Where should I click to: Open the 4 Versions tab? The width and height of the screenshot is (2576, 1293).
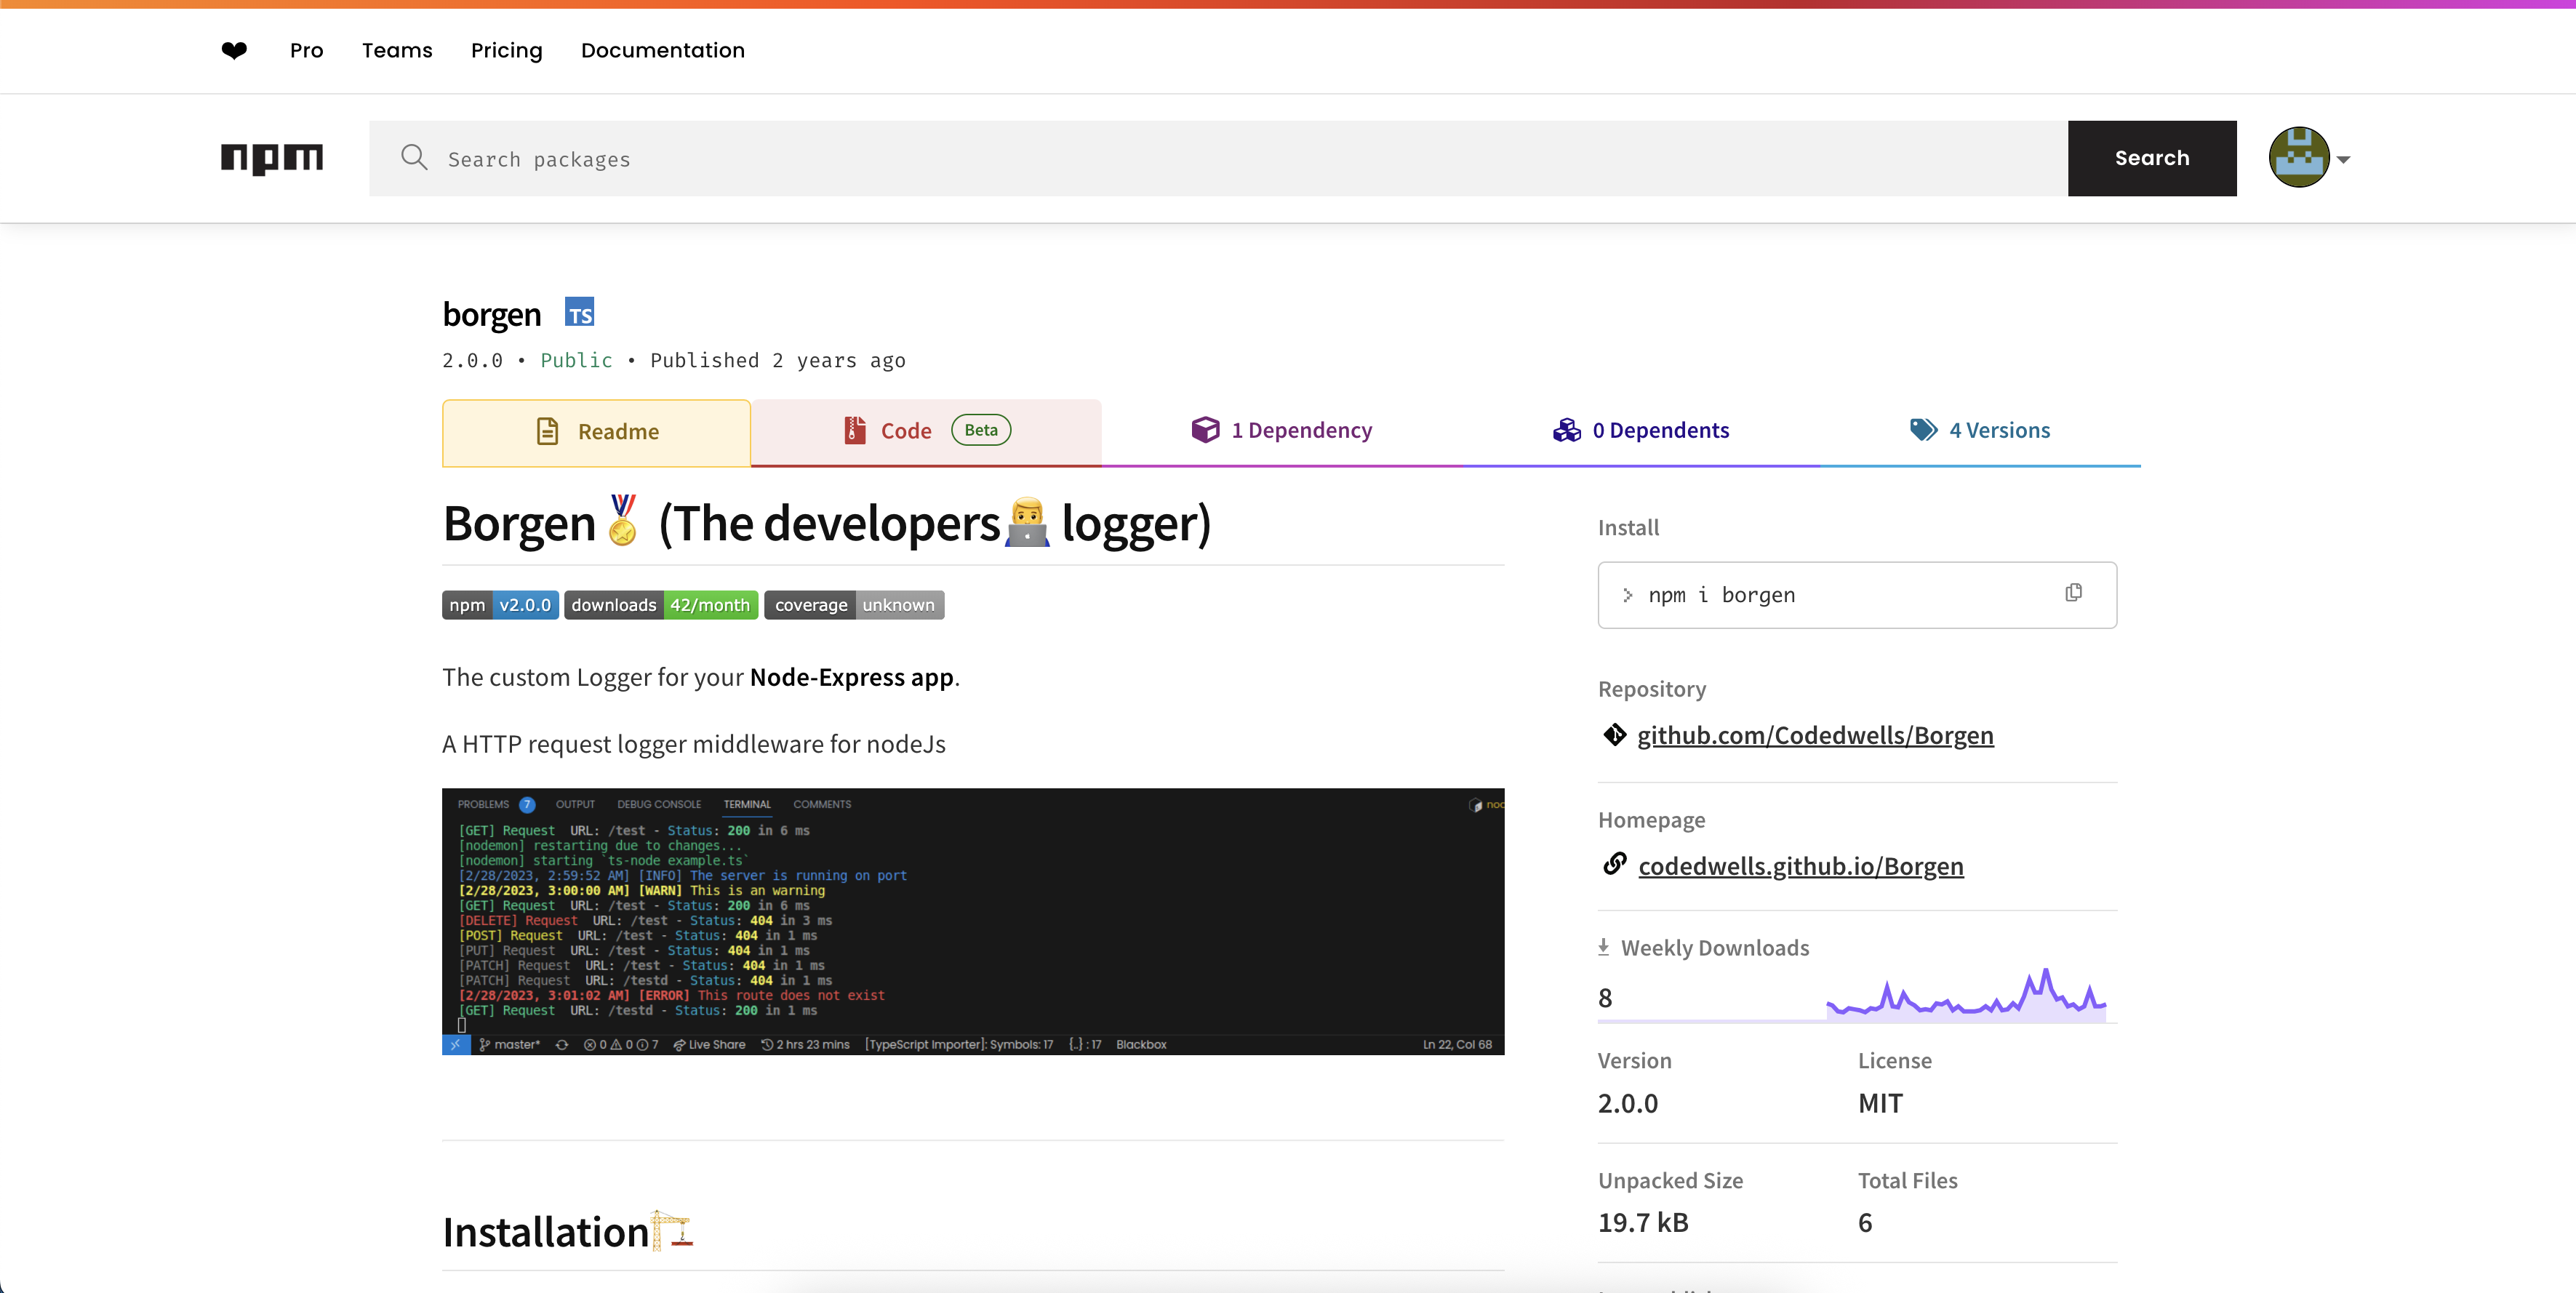[1979, 431]
